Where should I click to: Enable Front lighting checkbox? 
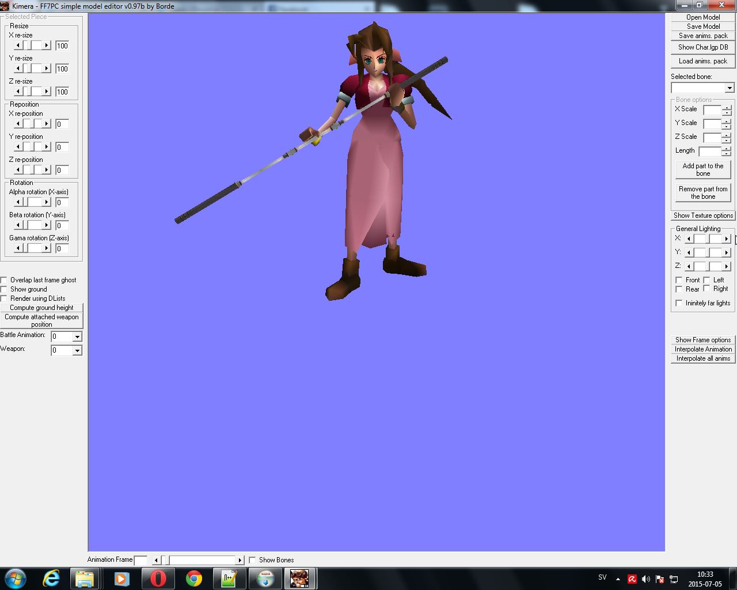tap(679, 280)
